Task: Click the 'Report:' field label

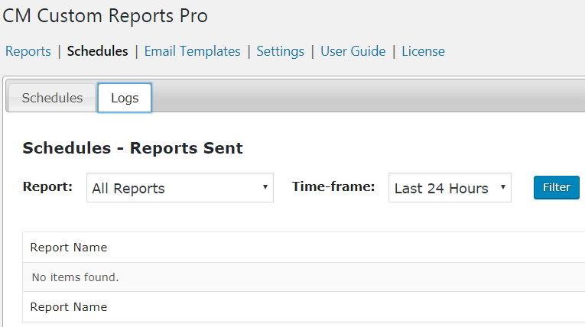Action: coord(48,186)
